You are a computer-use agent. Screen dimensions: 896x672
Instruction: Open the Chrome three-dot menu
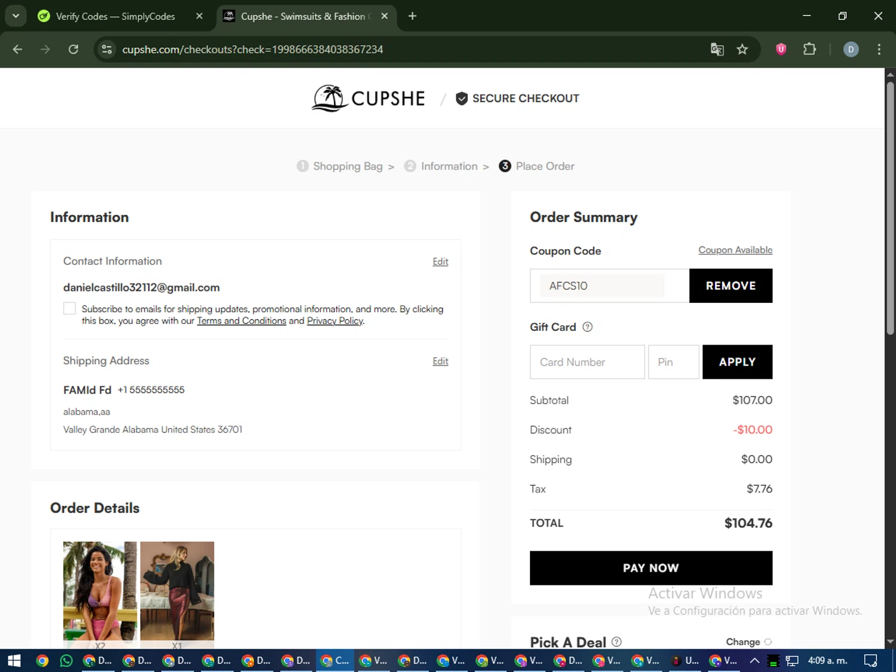[879, 50]
